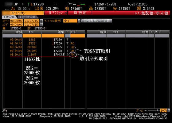Screen dimensions: 172x123
Task: Click the price 17238 cell
Action: coord(58,51)
